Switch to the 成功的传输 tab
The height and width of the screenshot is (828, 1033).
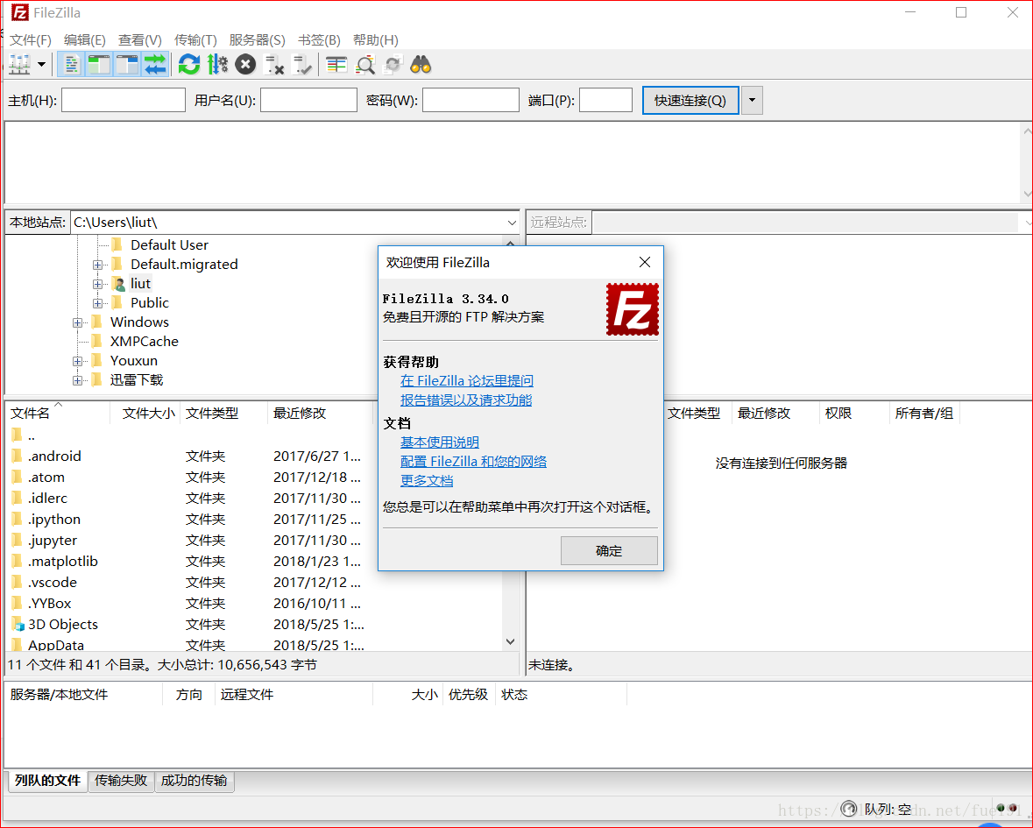click(195, 781)
